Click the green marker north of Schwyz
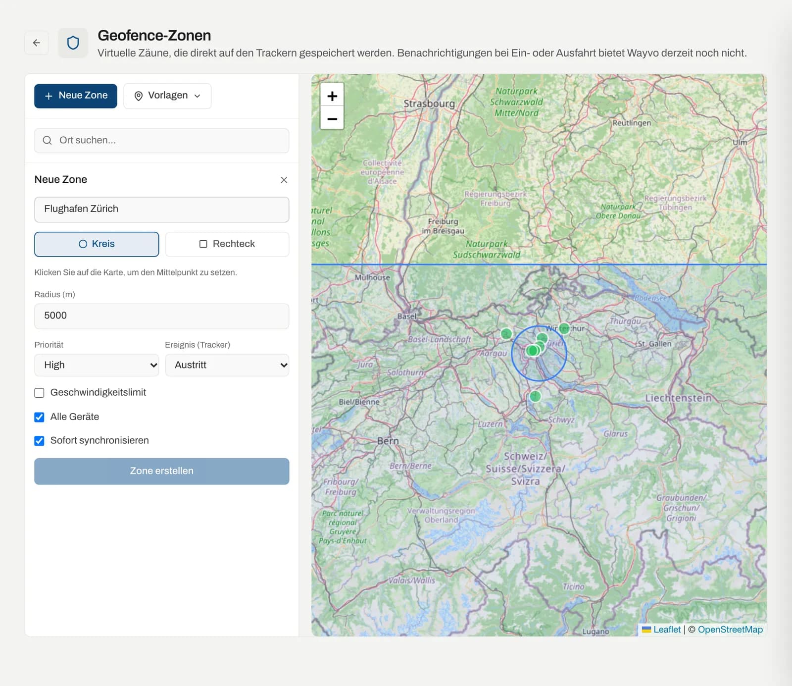792x686 pixels. pos(535,396)
